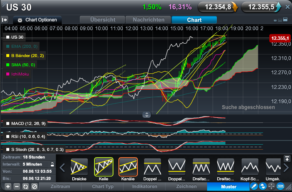Open Chart Optionen settings

click(x=37, y=20)
